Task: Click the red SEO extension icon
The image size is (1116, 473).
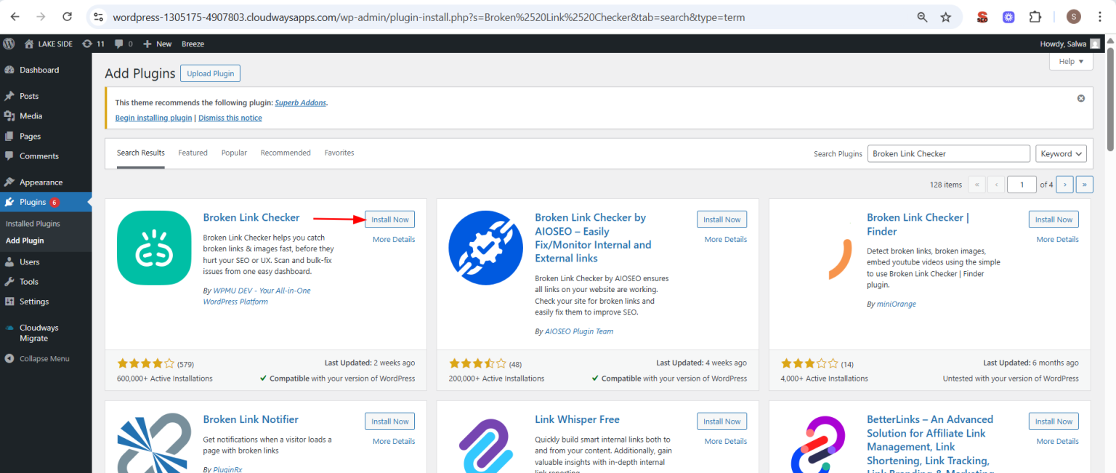Action: [x=982, y=17]
